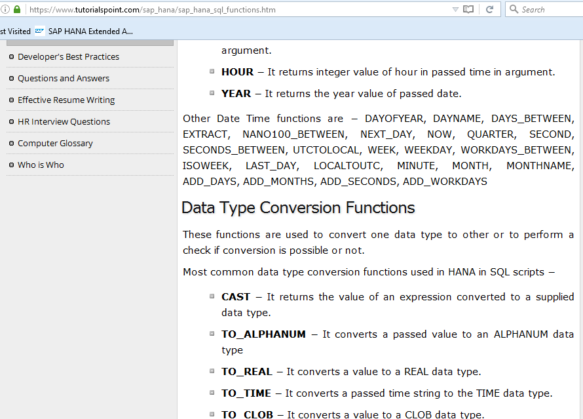
Task: Click the site information icon in address bar
Action: (5, 10)
